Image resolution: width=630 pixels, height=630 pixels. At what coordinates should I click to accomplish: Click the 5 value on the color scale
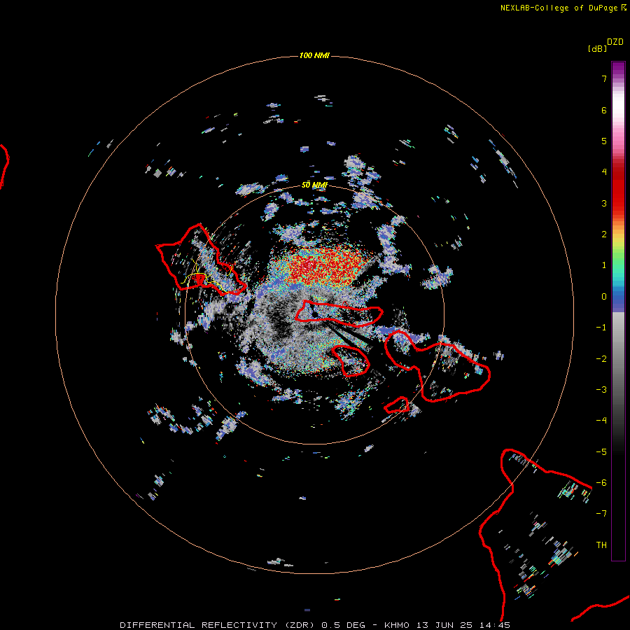(x=604, y=141)
